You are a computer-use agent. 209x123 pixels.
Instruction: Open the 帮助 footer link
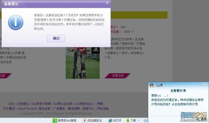pos(100,104)
